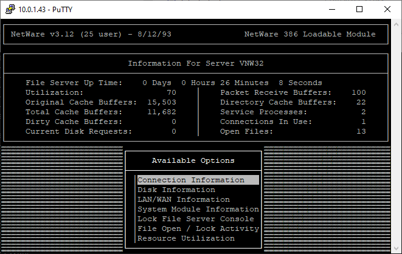Click the PuTTY icon in title bar
The height and width of the screenshot is (254, 402).
(9, 9)
